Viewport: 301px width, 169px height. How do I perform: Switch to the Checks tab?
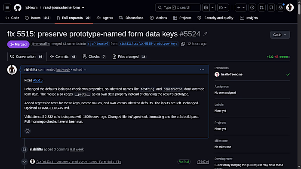pyautogui.click(x=94, y=57)
